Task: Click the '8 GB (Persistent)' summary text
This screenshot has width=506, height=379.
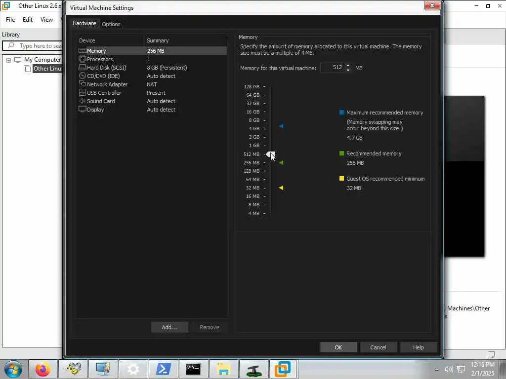Action: point(167,67)
